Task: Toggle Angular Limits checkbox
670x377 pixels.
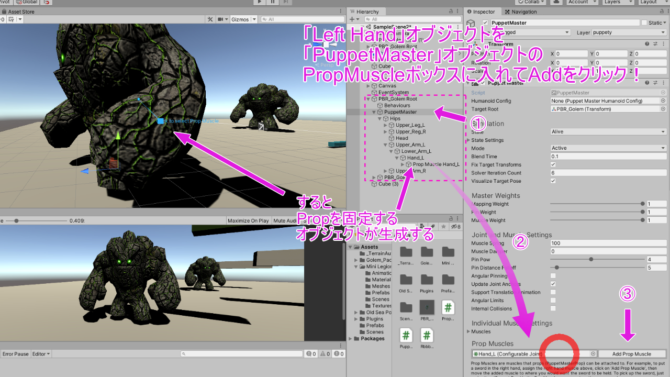Action: point(553,301)
